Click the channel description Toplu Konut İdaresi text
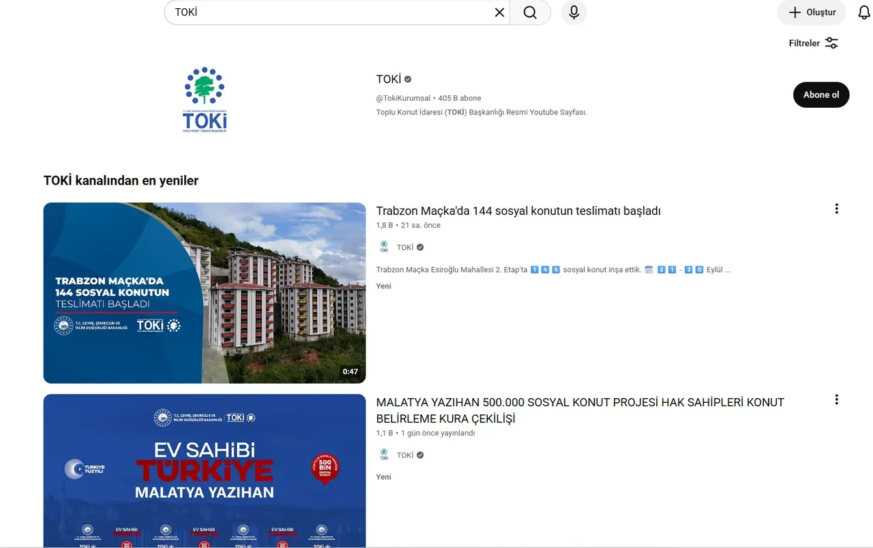 pos(482,112)
